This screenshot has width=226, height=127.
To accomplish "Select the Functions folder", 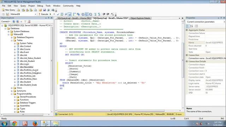I will click(24, 100).
